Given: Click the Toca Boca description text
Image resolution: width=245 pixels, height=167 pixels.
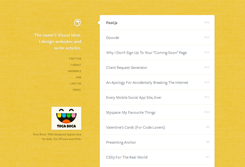Looking at the screenshot, I should coord(57,136).
